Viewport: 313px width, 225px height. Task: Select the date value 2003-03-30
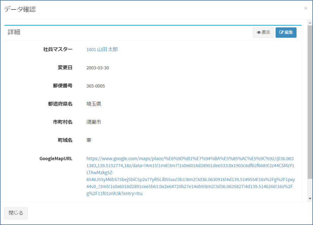tap(98, 68)
